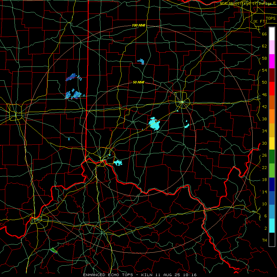The width and height of the screenshot is (277, 277).
Task: Click the large cyan echo inside 50 NMI ring
Action: point(155,123)
